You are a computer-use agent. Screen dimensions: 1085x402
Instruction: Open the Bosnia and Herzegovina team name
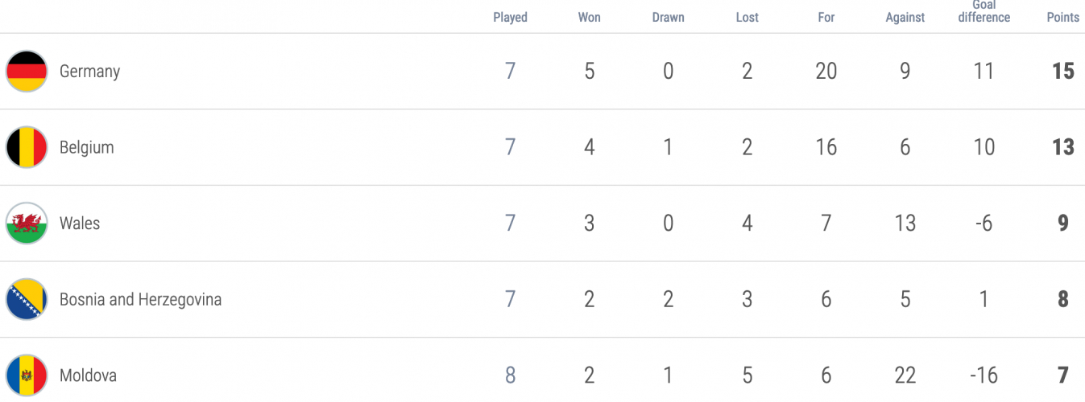(140, 300)
